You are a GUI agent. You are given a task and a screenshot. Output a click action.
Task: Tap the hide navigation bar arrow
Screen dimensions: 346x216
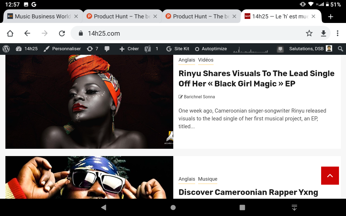click(x=294, y=207)
